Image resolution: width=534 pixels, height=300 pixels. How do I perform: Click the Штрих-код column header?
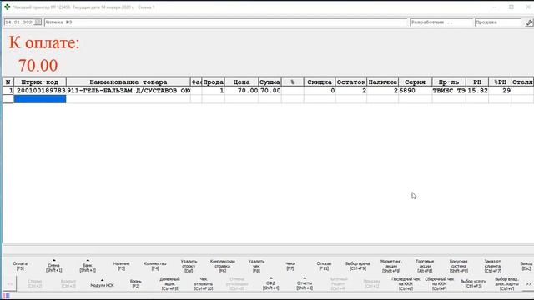coord(40,82)
